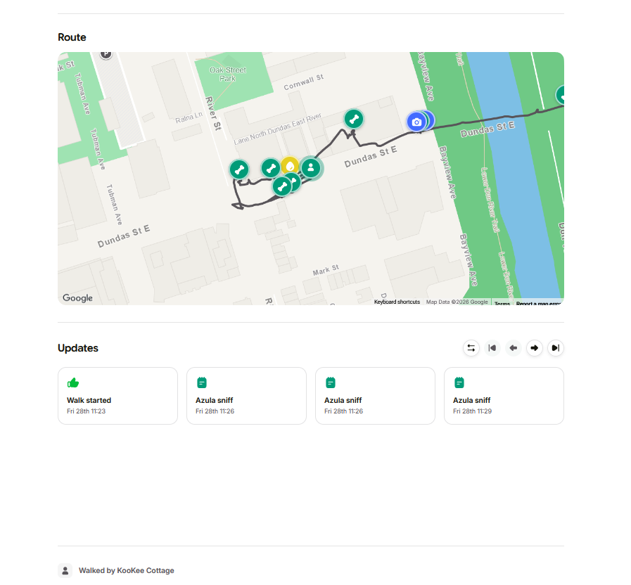Click the Walked by KooKee Cottage text
Image resolution: width=631 pixels, height=585 pixels.
click(x=127, y=570)
